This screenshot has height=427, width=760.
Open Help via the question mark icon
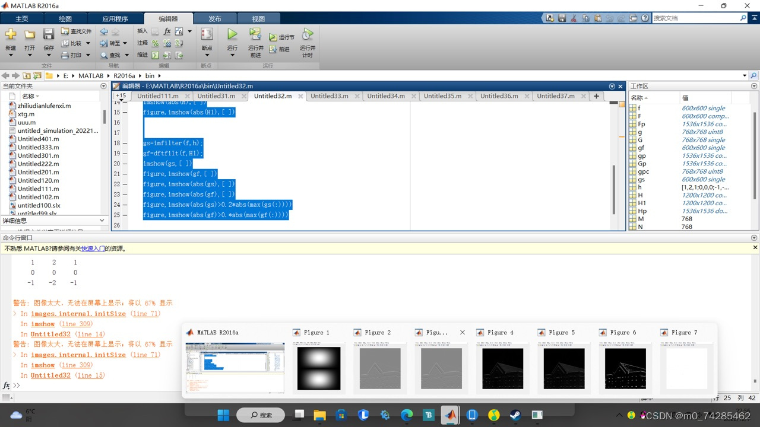pyautogui.click(x=645, y=18)
